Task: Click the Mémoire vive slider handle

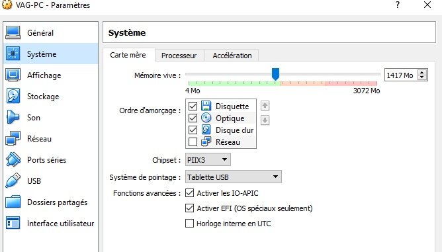Action: [x=275, y=74]
